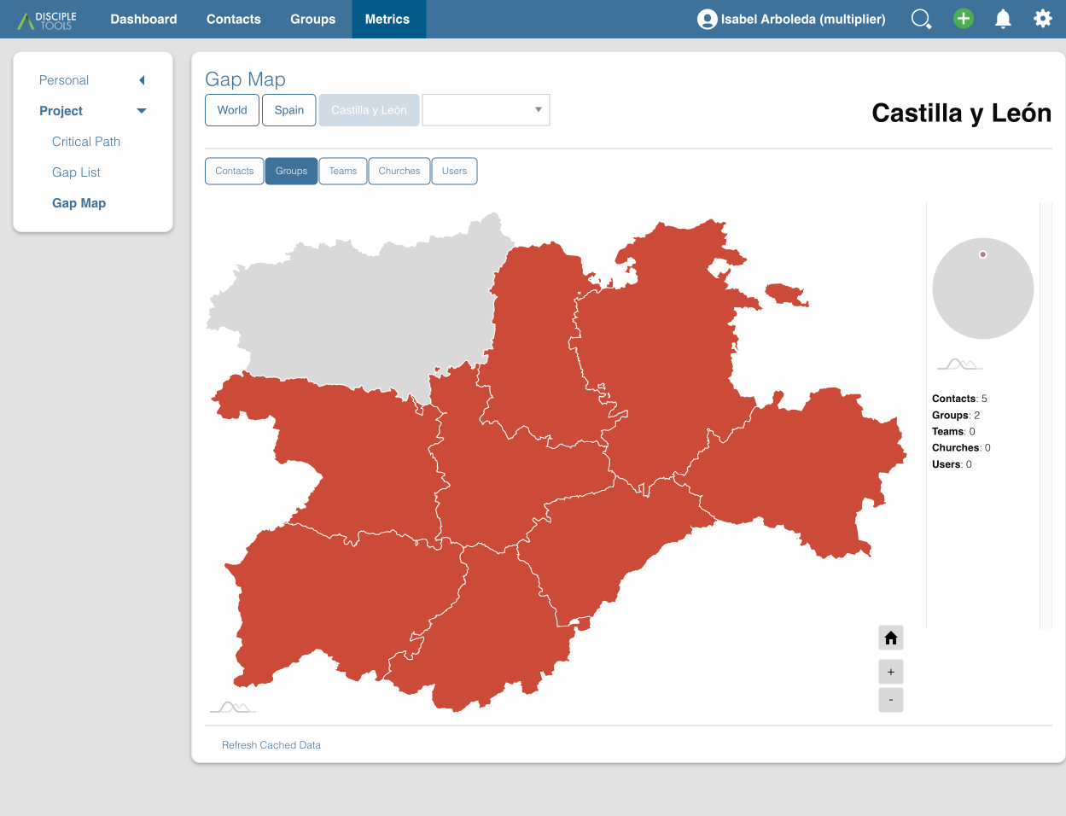This screenshot has width=1066, height=816.
Task: Zoom out the map with minus button
Action: pos(891,700)
